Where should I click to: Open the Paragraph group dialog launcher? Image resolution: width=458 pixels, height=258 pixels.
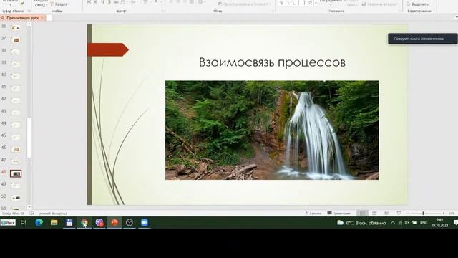coord(273,11)
